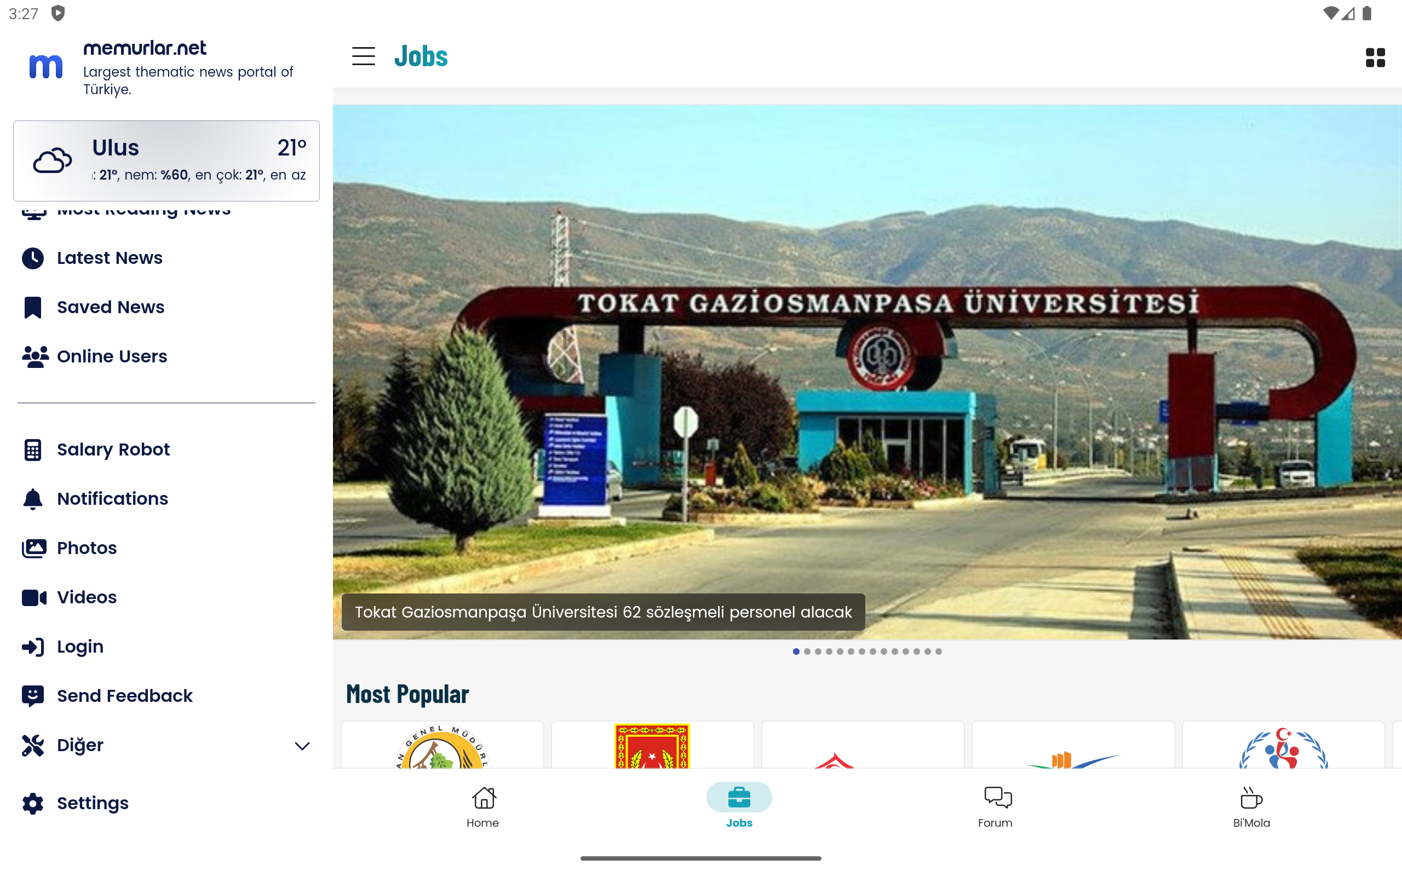Open Photos menu entry
The height and width of the screenshot is (876, 1402).
166,548
